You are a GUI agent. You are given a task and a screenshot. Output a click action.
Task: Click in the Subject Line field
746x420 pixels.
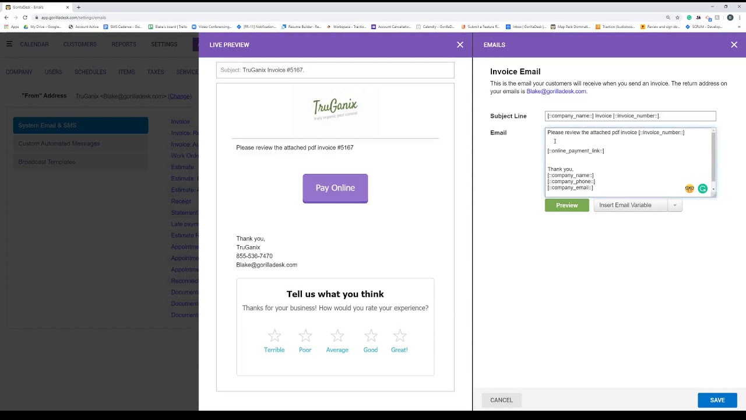point(630,116)
